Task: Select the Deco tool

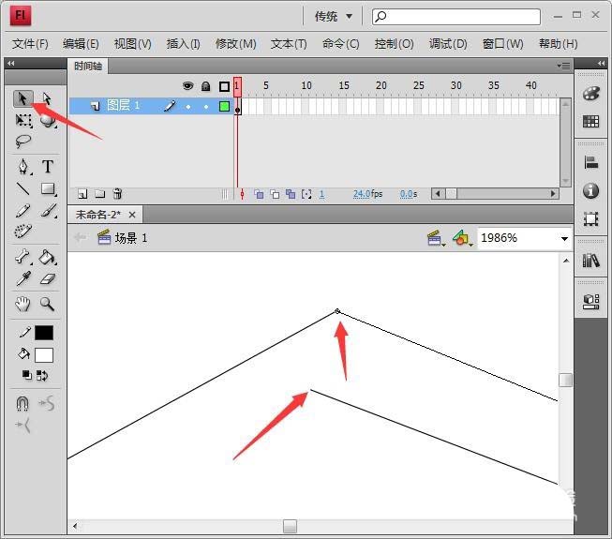Action: (x=23, y=231)
